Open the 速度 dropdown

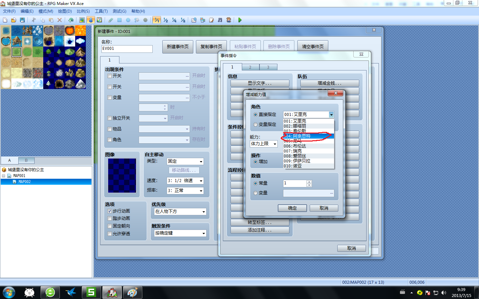click(185, 181)
